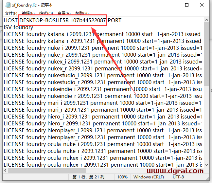Click the mari_r license line
Image resolution: width=212 pixels, height=183 pixels.
103,110
